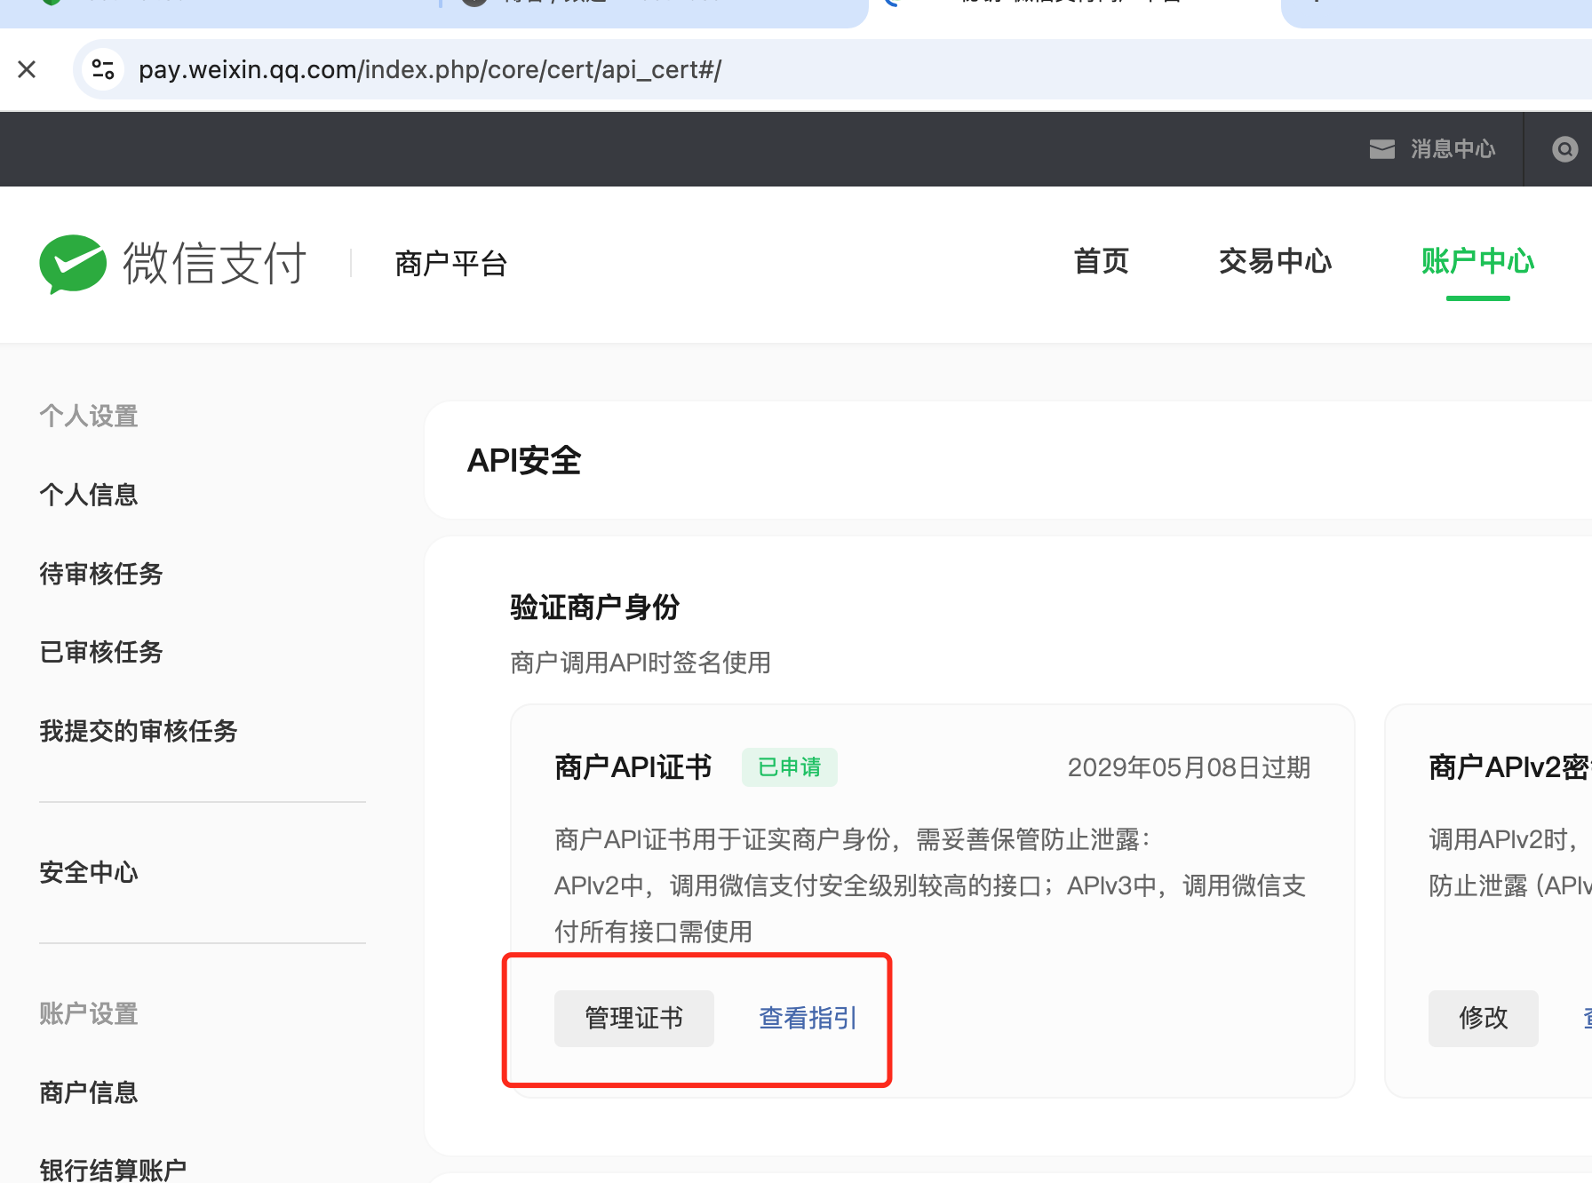This screenshot has height=1183, width=1592.
Task: Click the 管理证书 button
Action: pyautogui.click(x=633, y=1018)
